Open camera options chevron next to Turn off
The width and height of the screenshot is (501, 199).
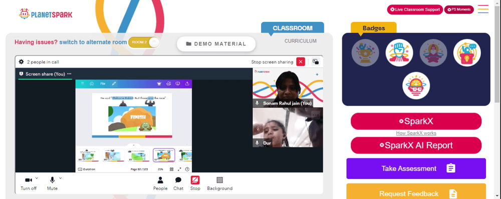click(x=37, y=178)
